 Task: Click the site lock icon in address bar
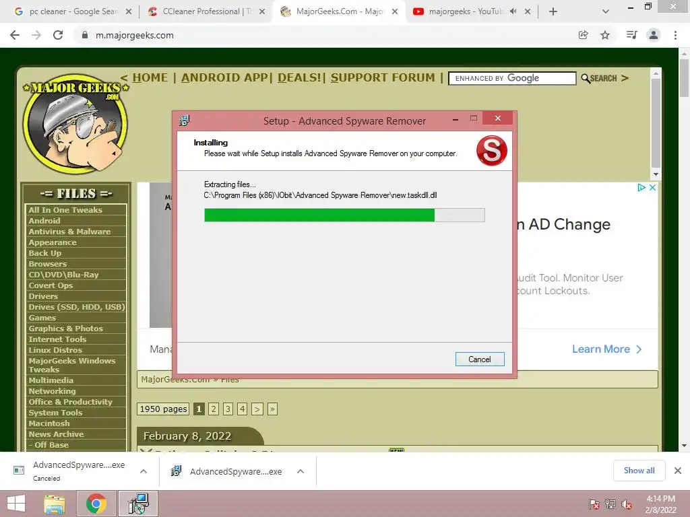pos(85,35)
